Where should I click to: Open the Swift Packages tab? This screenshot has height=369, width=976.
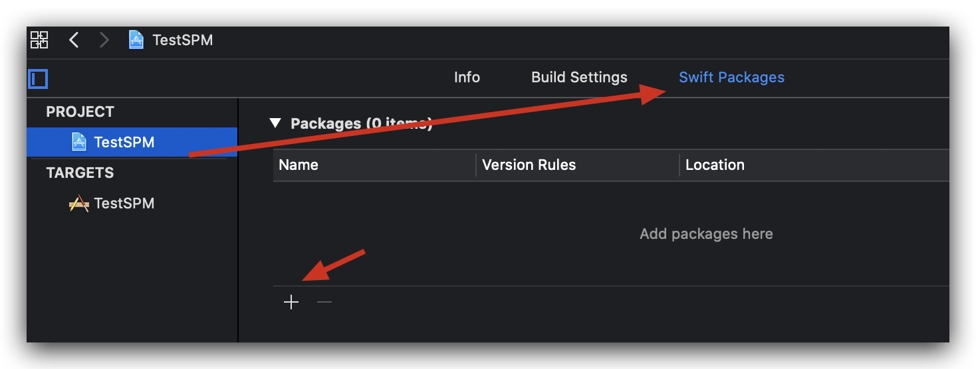point(731,78)
